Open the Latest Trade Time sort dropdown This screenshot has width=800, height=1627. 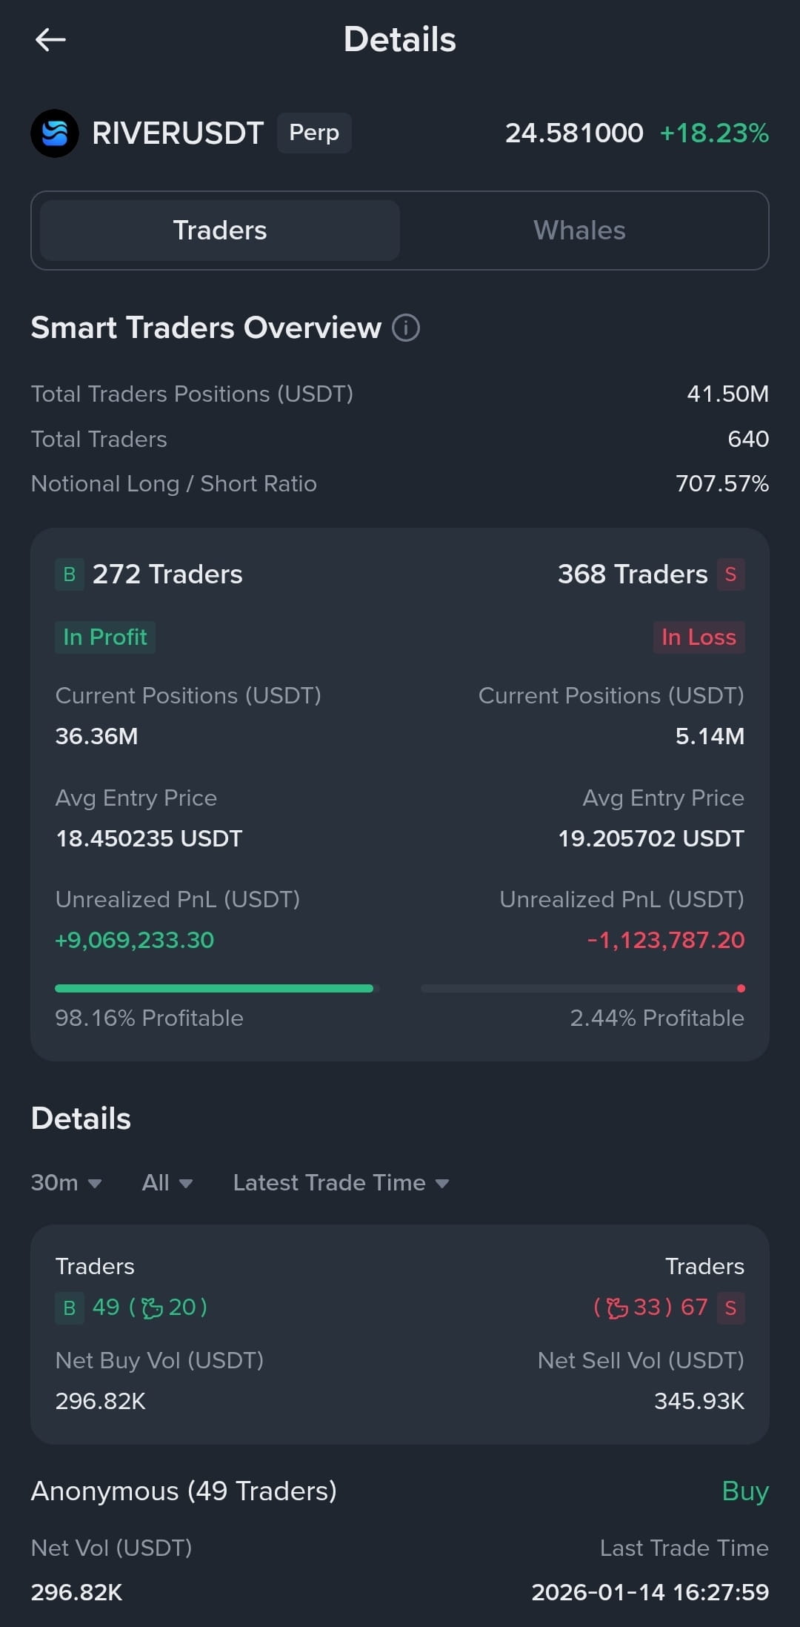coord(341,1182)
